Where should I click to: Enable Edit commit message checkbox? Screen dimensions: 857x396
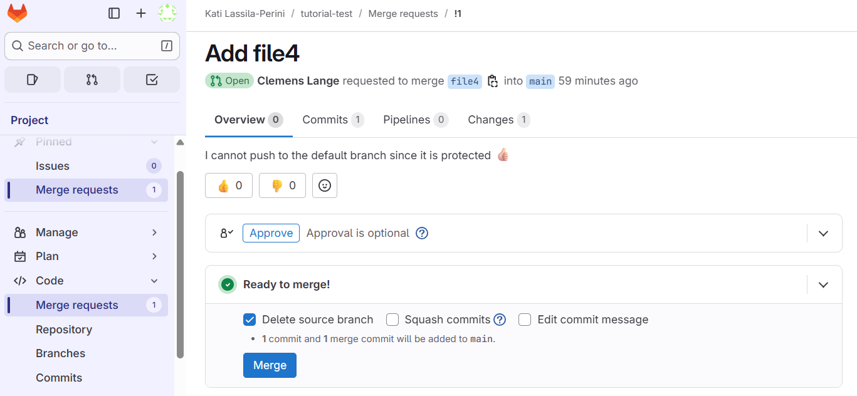tap(525, 320)
